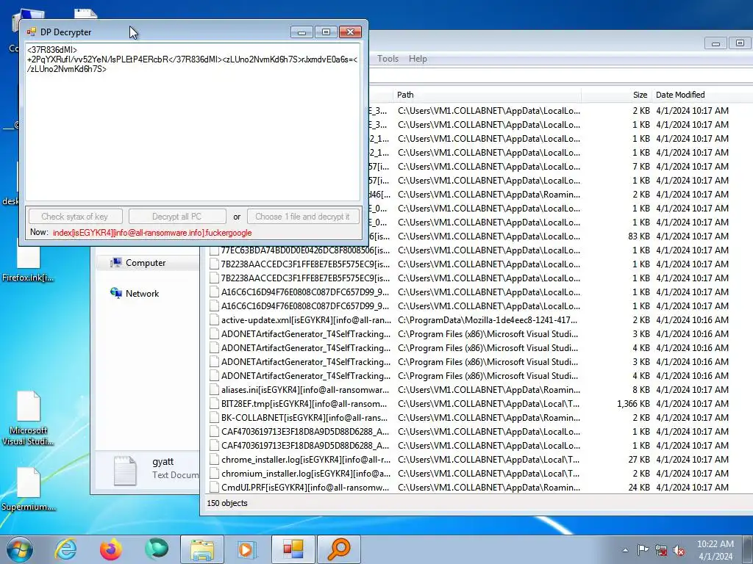Open Windows Media Player taskbar icon
The image size is (753, 564).
pos(247,549)
